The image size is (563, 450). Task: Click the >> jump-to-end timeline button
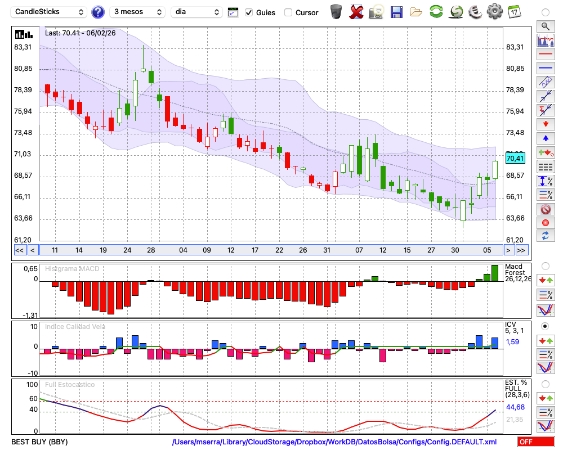[521, 250]
